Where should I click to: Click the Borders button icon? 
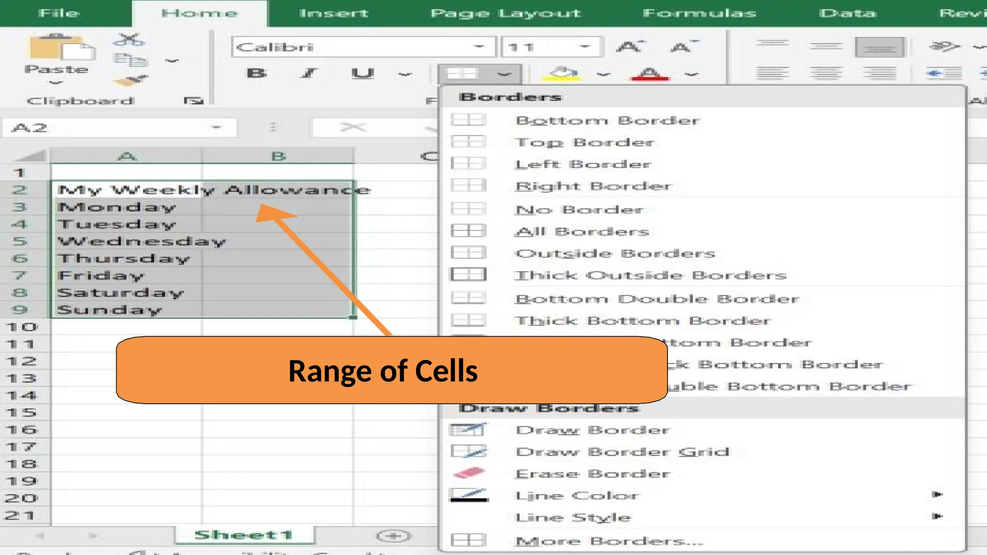pyautogui.click(x=462, y=74)
